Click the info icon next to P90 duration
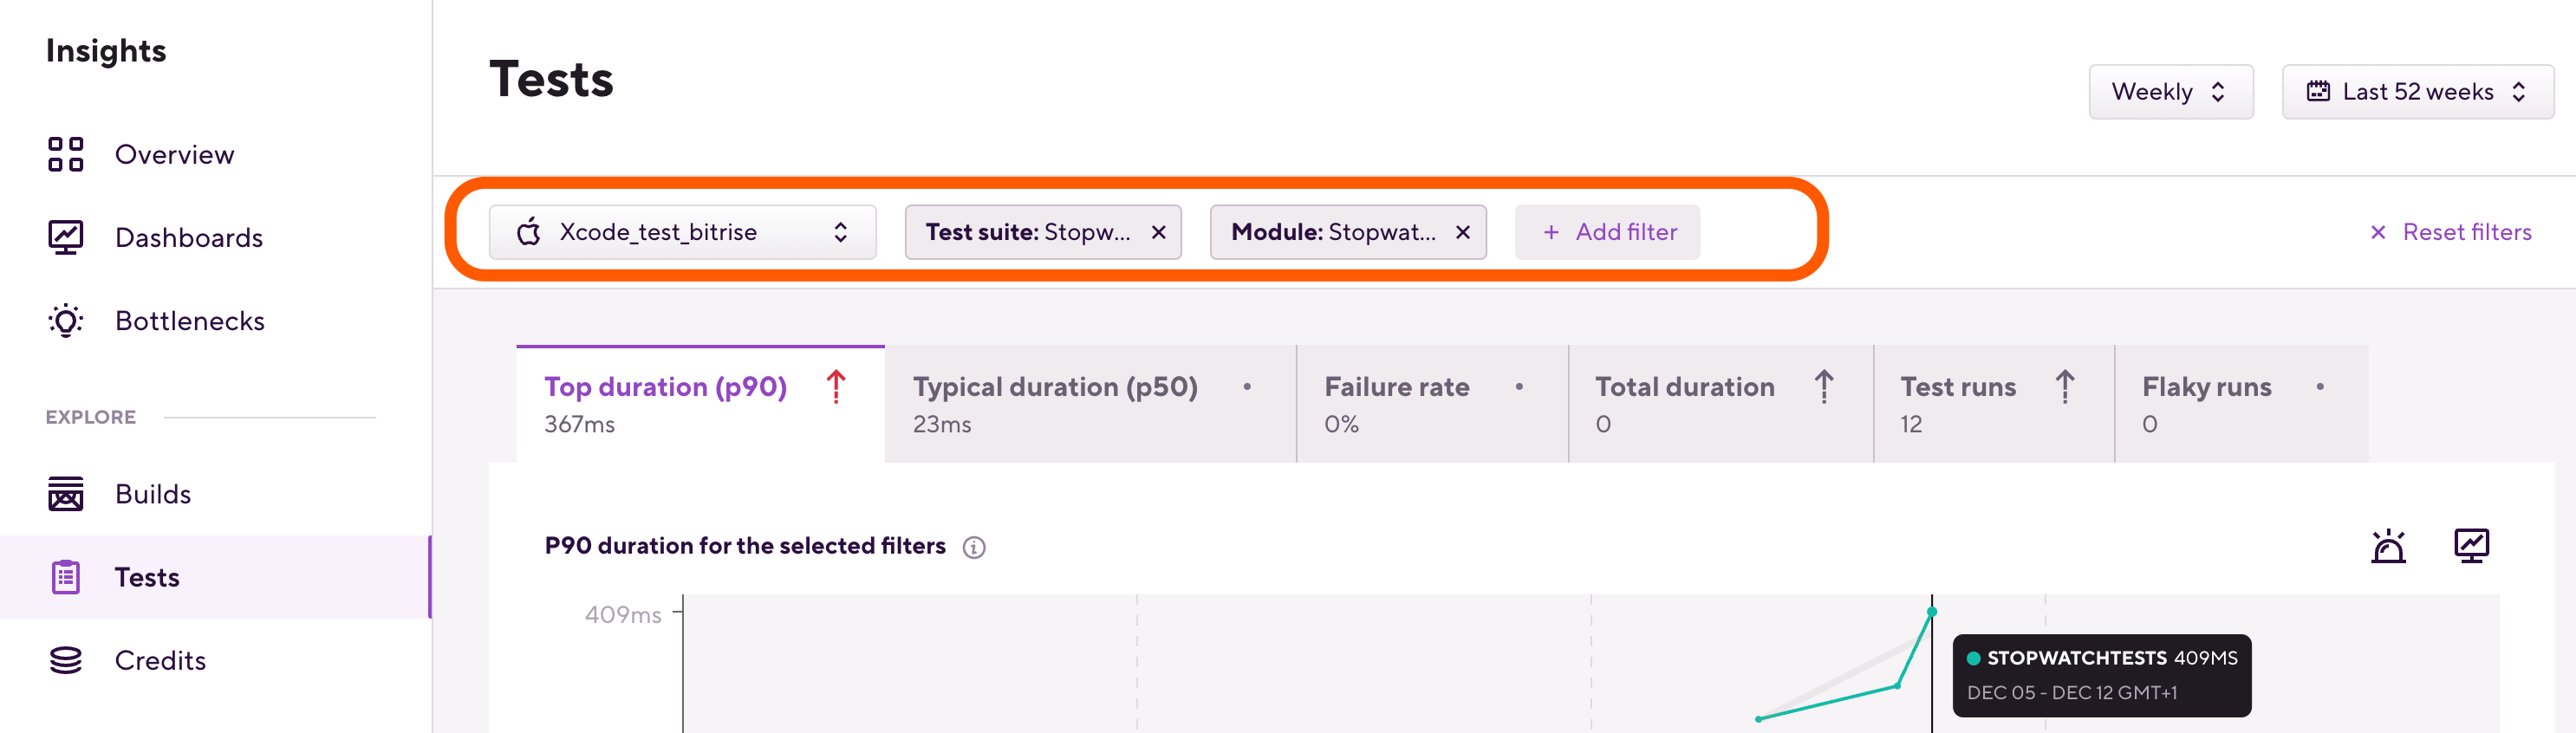This screenshot has width=2576, height=733. coord(974,547)
